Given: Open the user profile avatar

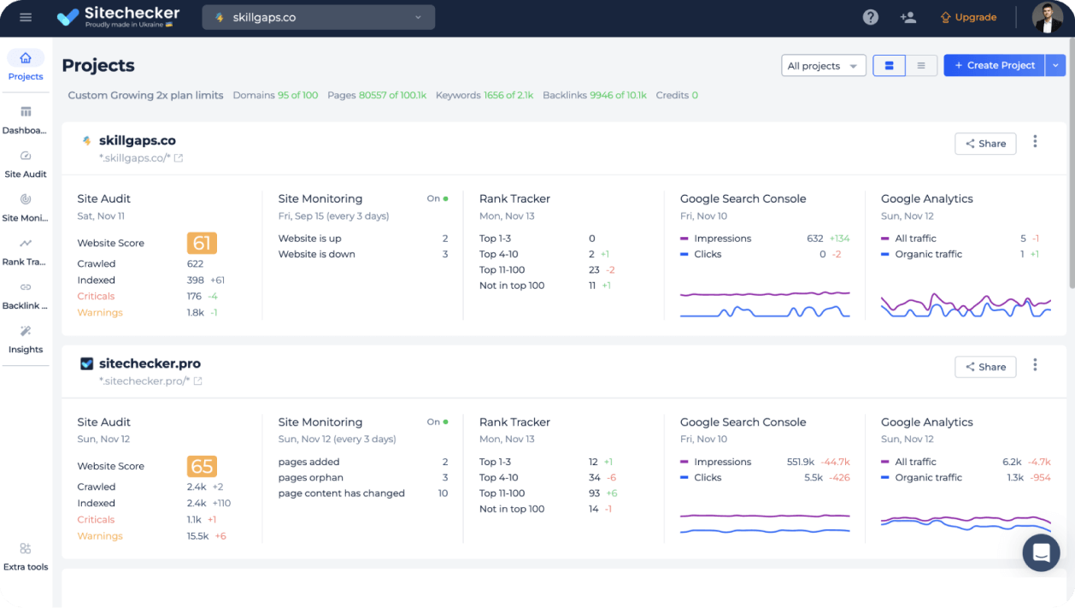Looking at the screenshot, I should point(1047,17).
